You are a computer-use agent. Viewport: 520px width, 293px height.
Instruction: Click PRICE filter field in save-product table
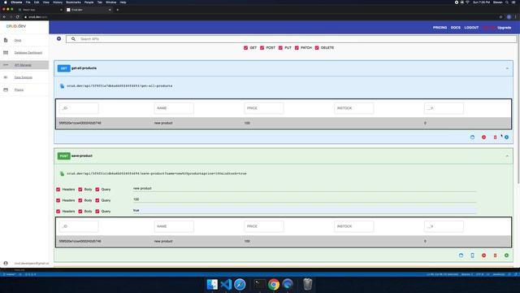coord(264,226)
